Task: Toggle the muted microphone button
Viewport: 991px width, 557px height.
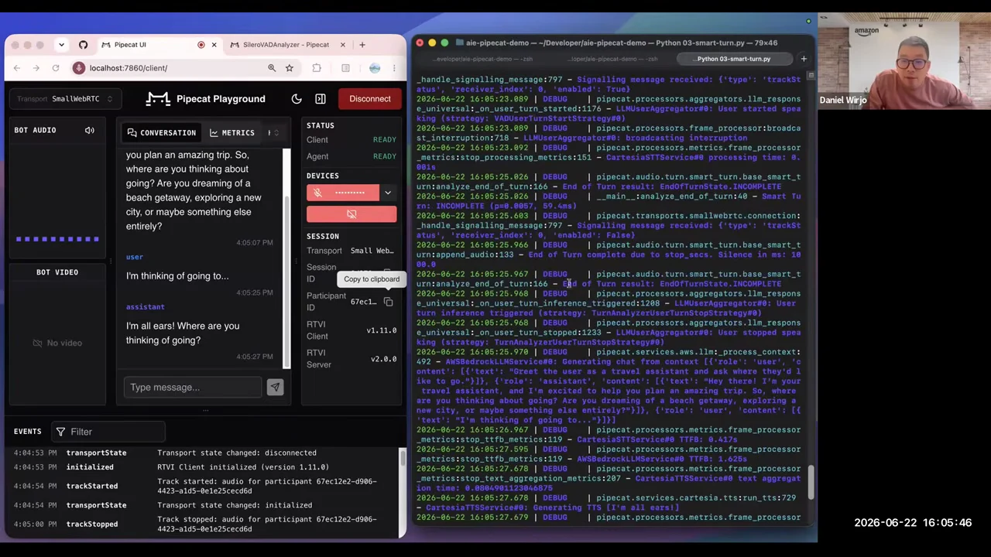Action: (x=343, y=193)
